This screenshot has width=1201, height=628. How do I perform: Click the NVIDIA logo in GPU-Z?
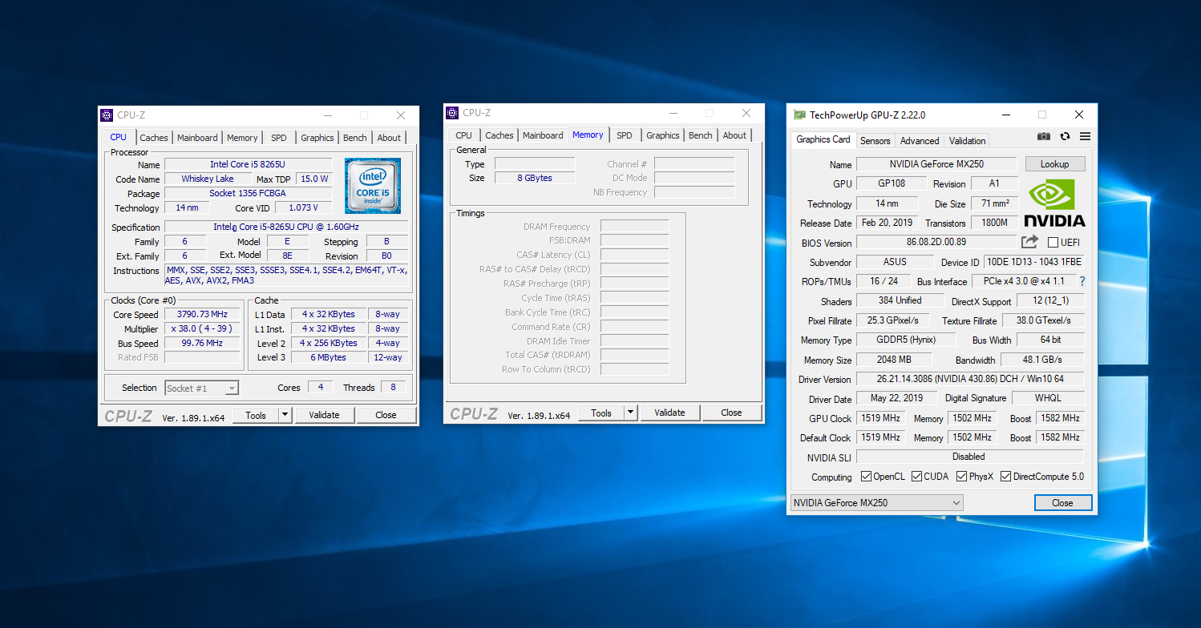(x=1054, y=204)
